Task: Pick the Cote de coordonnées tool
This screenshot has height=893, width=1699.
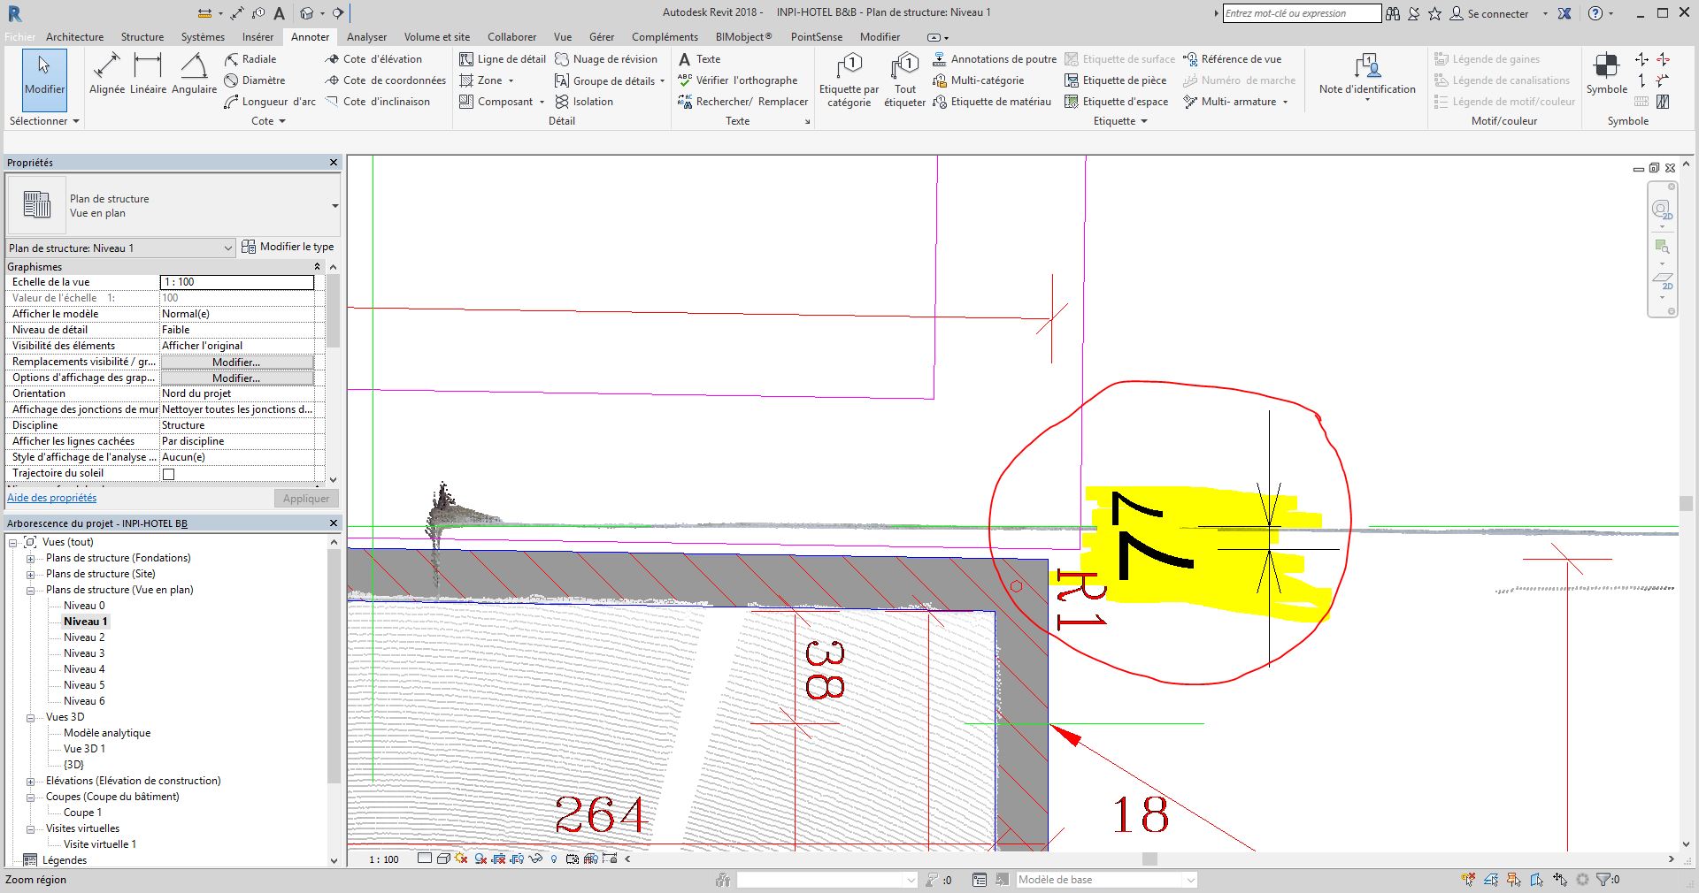Action: pyautogui.click(x=385, y=80)
